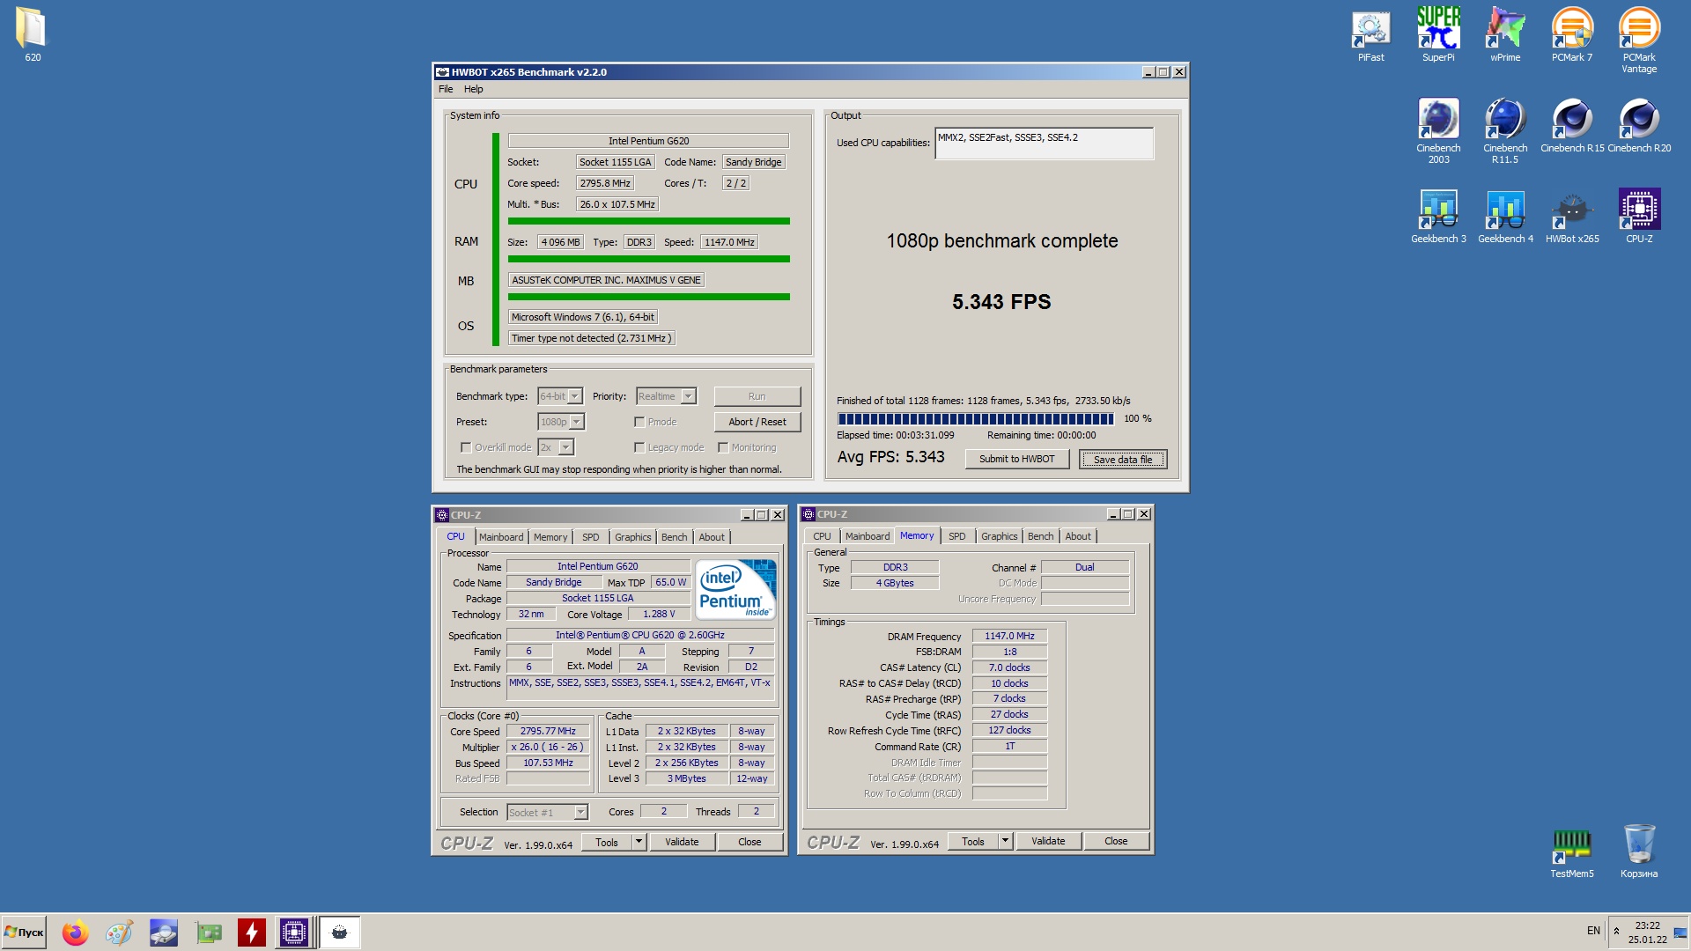Open PCMark 7 desktop icon

(1572, 35)
